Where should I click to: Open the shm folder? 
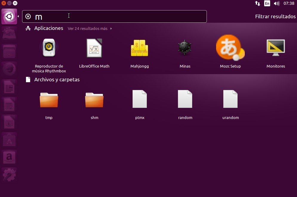coord(94,100)
